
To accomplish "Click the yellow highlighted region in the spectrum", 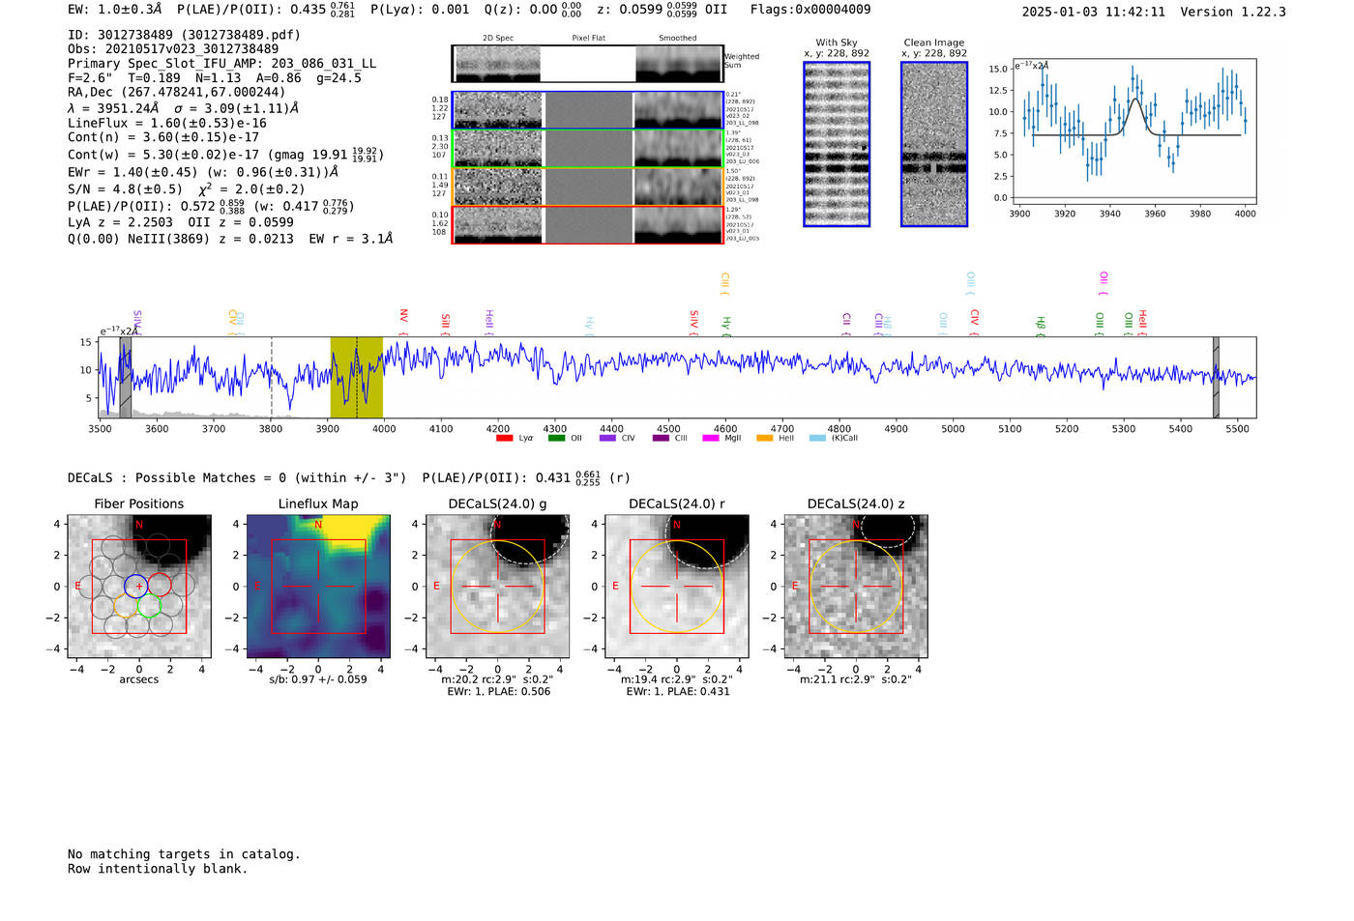I will [x=356, y=377].
